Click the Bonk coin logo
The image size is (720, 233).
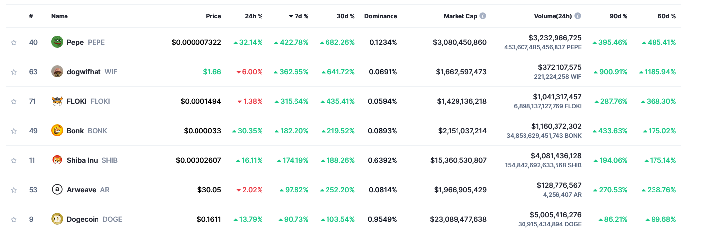coord(57,131)
